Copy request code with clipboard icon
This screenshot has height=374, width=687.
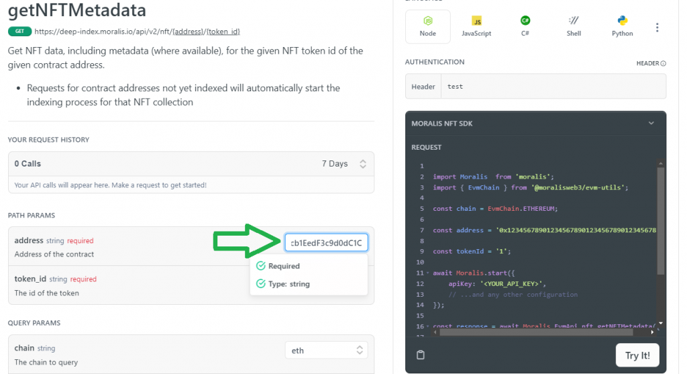(x=421, y=355)
